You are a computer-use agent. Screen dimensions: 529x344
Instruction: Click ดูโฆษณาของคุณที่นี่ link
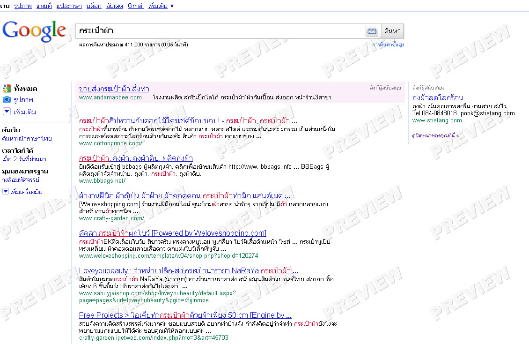coord(435,136)
